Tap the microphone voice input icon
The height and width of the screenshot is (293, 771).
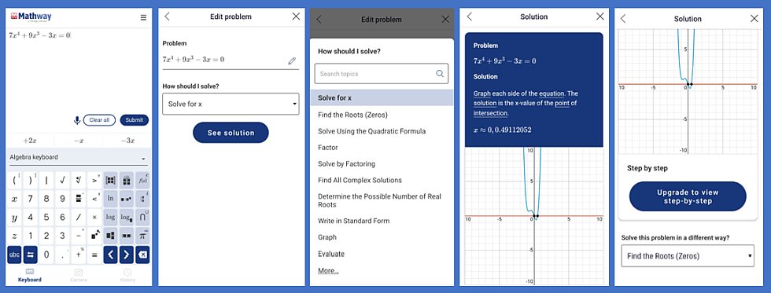click(x=77, y=120)
